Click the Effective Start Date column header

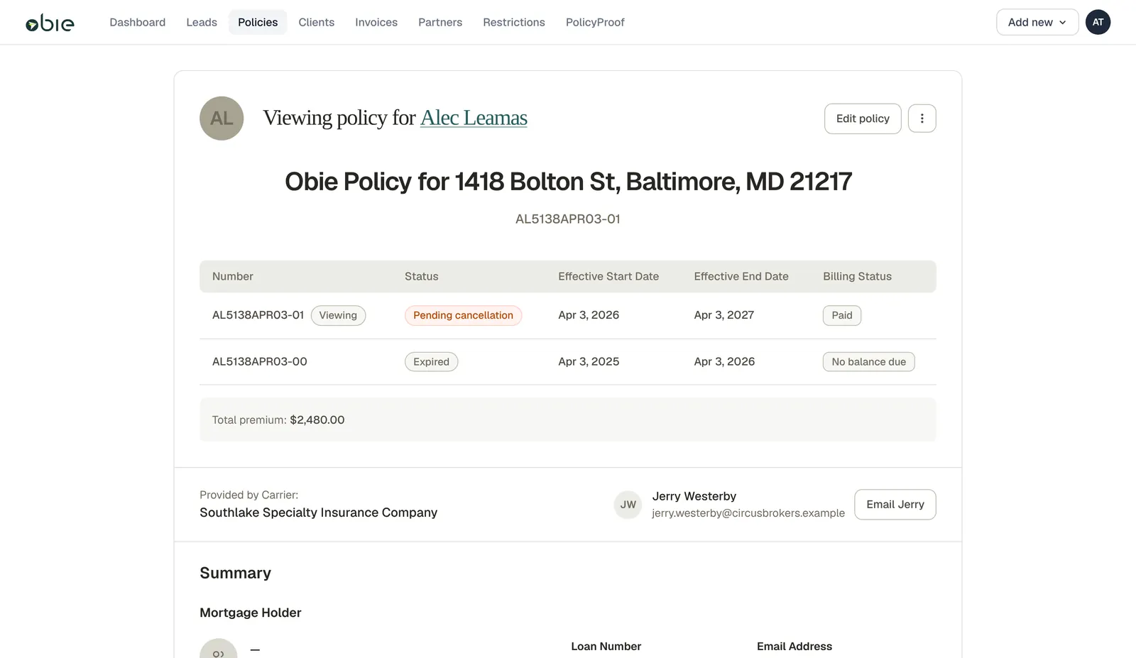point(608,276)
